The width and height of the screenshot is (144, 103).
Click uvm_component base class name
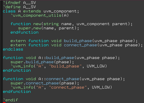[x=60, y=11]
